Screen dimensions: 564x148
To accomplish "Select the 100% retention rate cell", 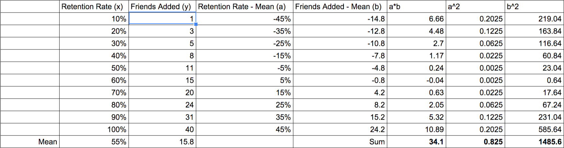I will pos(94,129).
